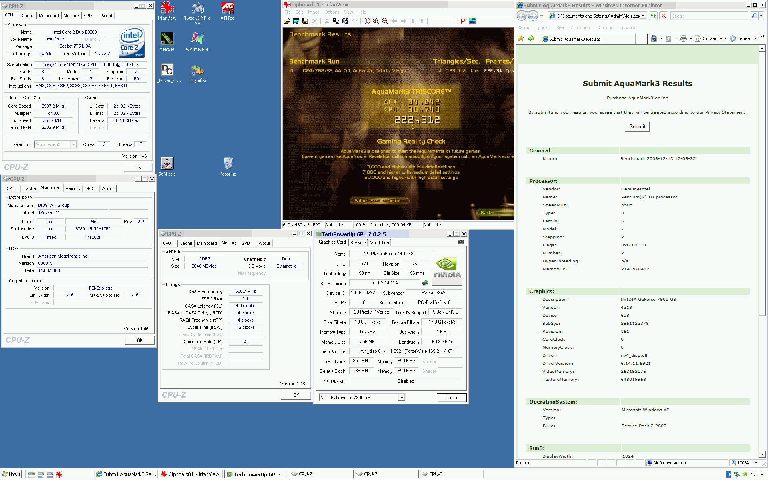Image resolution: width=768 pixels, height=480 pixels.
Task: Click the Add to Favorites icon in IE
Action: (x=531, y=38)
